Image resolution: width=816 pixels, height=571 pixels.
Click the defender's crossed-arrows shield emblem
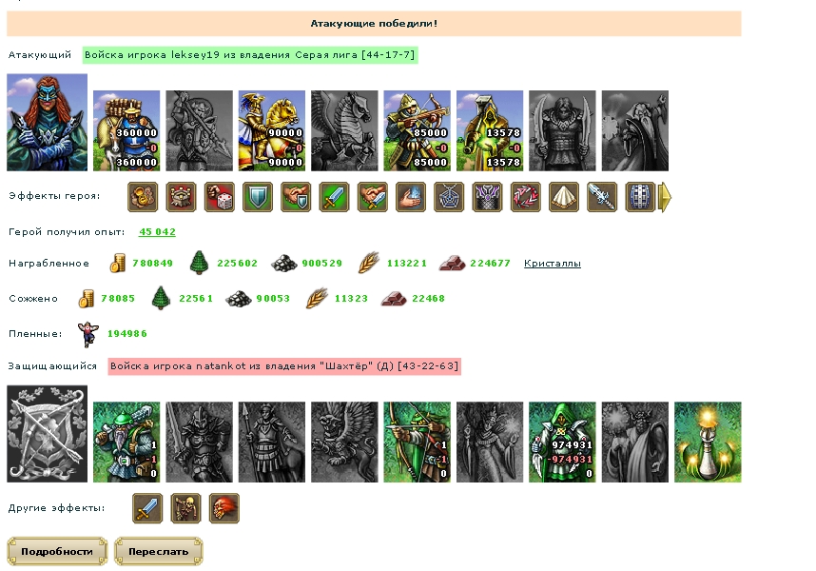tap(48, 434)
